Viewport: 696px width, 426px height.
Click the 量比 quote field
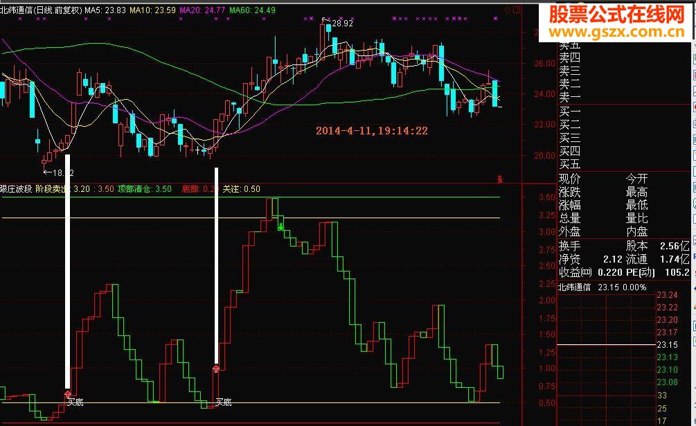pyautogui.click(x=637, y=218)
